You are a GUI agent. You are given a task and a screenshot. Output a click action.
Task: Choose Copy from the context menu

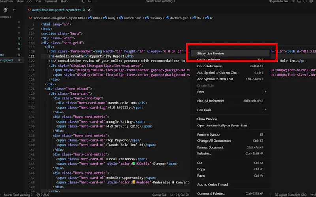point(230,169)
